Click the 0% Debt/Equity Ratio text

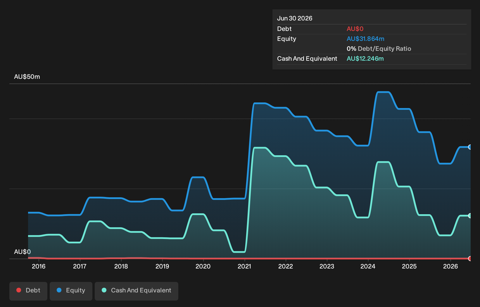[379, 49]
